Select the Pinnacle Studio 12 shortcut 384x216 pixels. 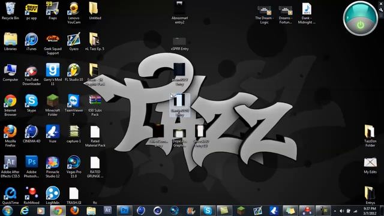click(x=53, y=167)
